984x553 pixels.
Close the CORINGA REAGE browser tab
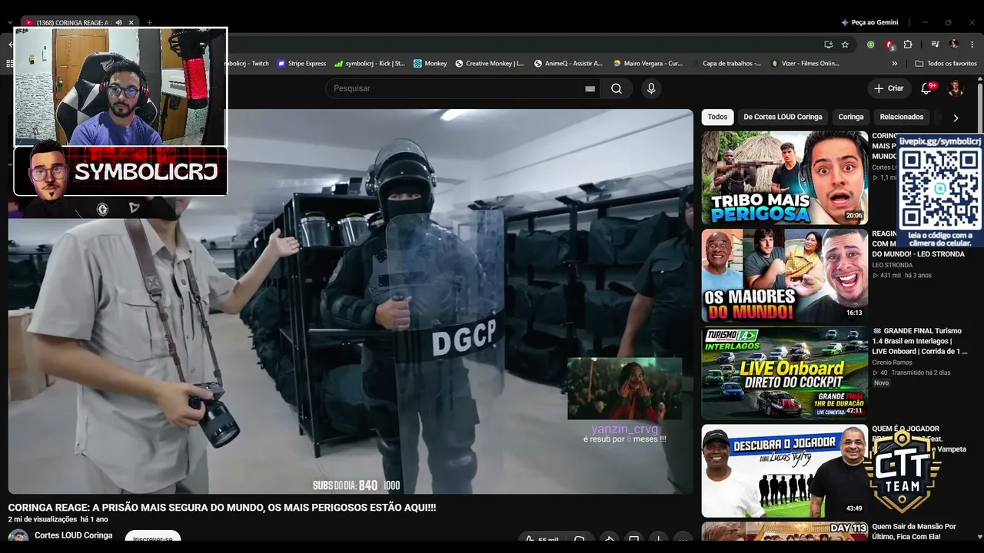(131, 22)
